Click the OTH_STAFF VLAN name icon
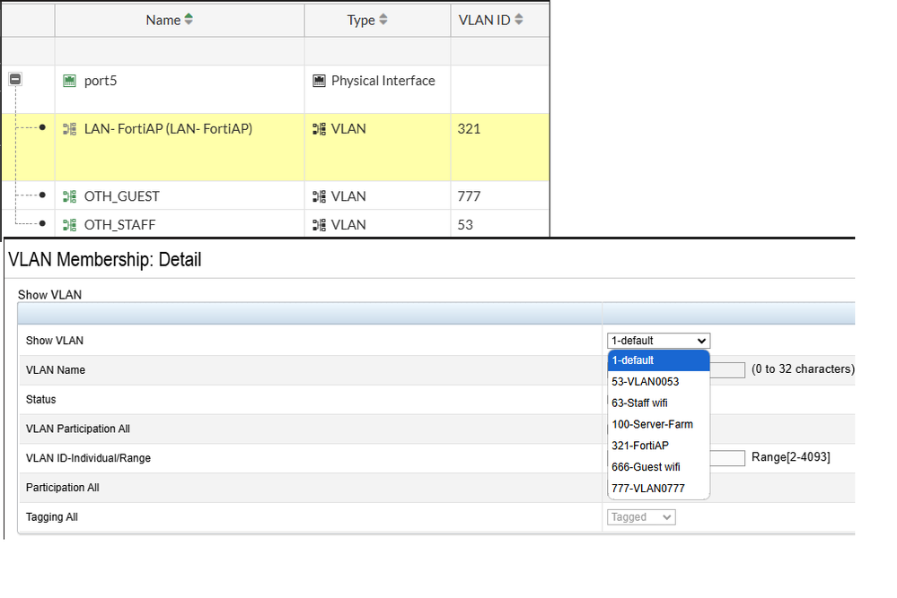The image size is (897, 598). pos(69,225)
